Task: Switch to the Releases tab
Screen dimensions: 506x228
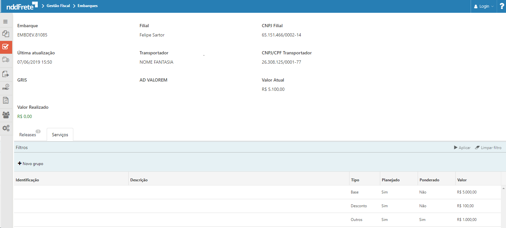Action: (x=28, y=135)
